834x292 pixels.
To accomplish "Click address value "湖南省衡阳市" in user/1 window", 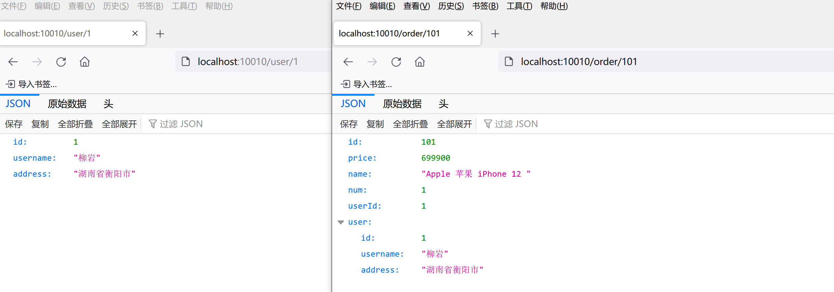I will coord(104,174).
